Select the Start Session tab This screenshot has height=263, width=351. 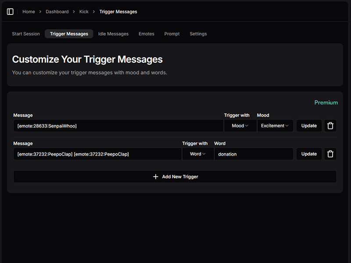26,34
